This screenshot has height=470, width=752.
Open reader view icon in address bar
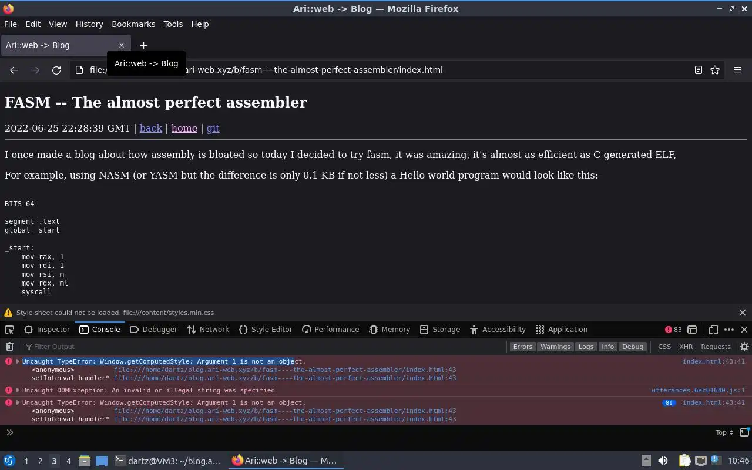tap(698, 70)
